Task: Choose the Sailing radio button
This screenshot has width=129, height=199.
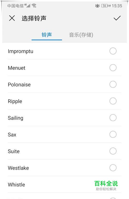Action: (113, 118)
